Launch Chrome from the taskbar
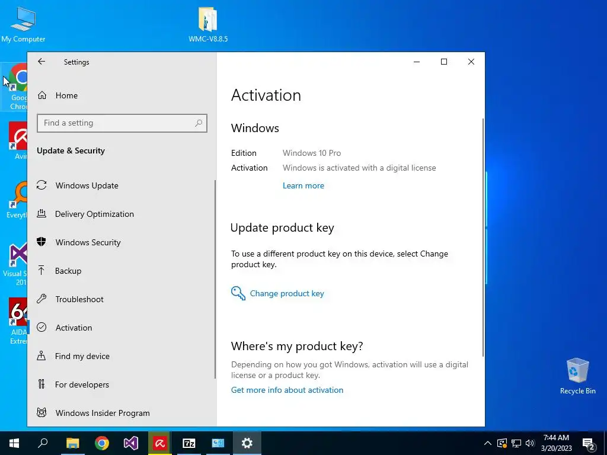Screen dimensions: 607x455 coord(102,443)
